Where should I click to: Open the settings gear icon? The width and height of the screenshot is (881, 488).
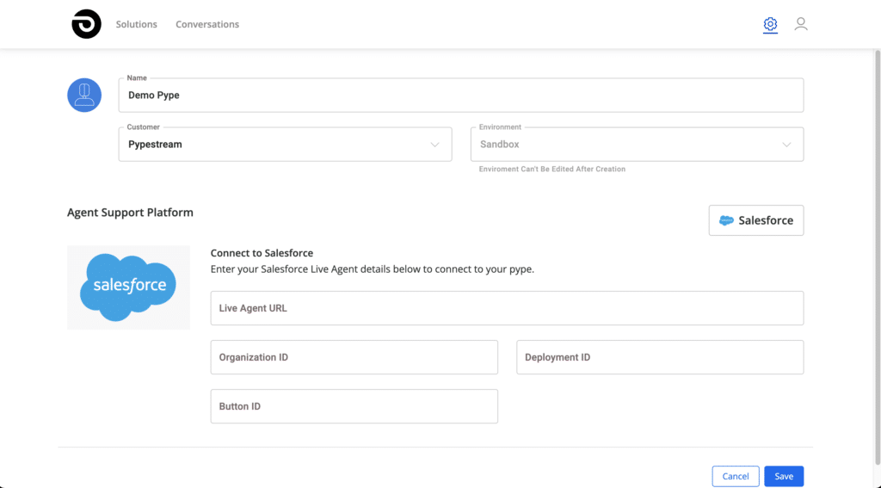point(770,24)
